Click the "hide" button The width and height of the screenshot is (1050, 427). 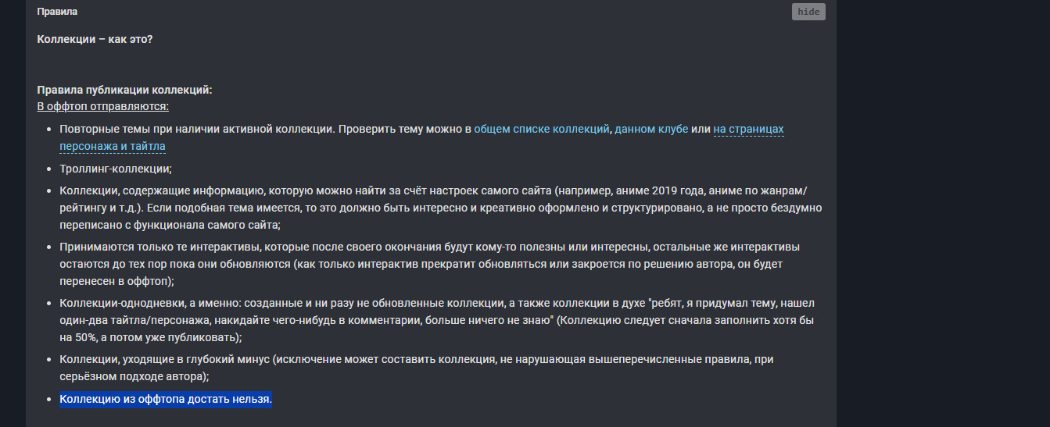809,12
